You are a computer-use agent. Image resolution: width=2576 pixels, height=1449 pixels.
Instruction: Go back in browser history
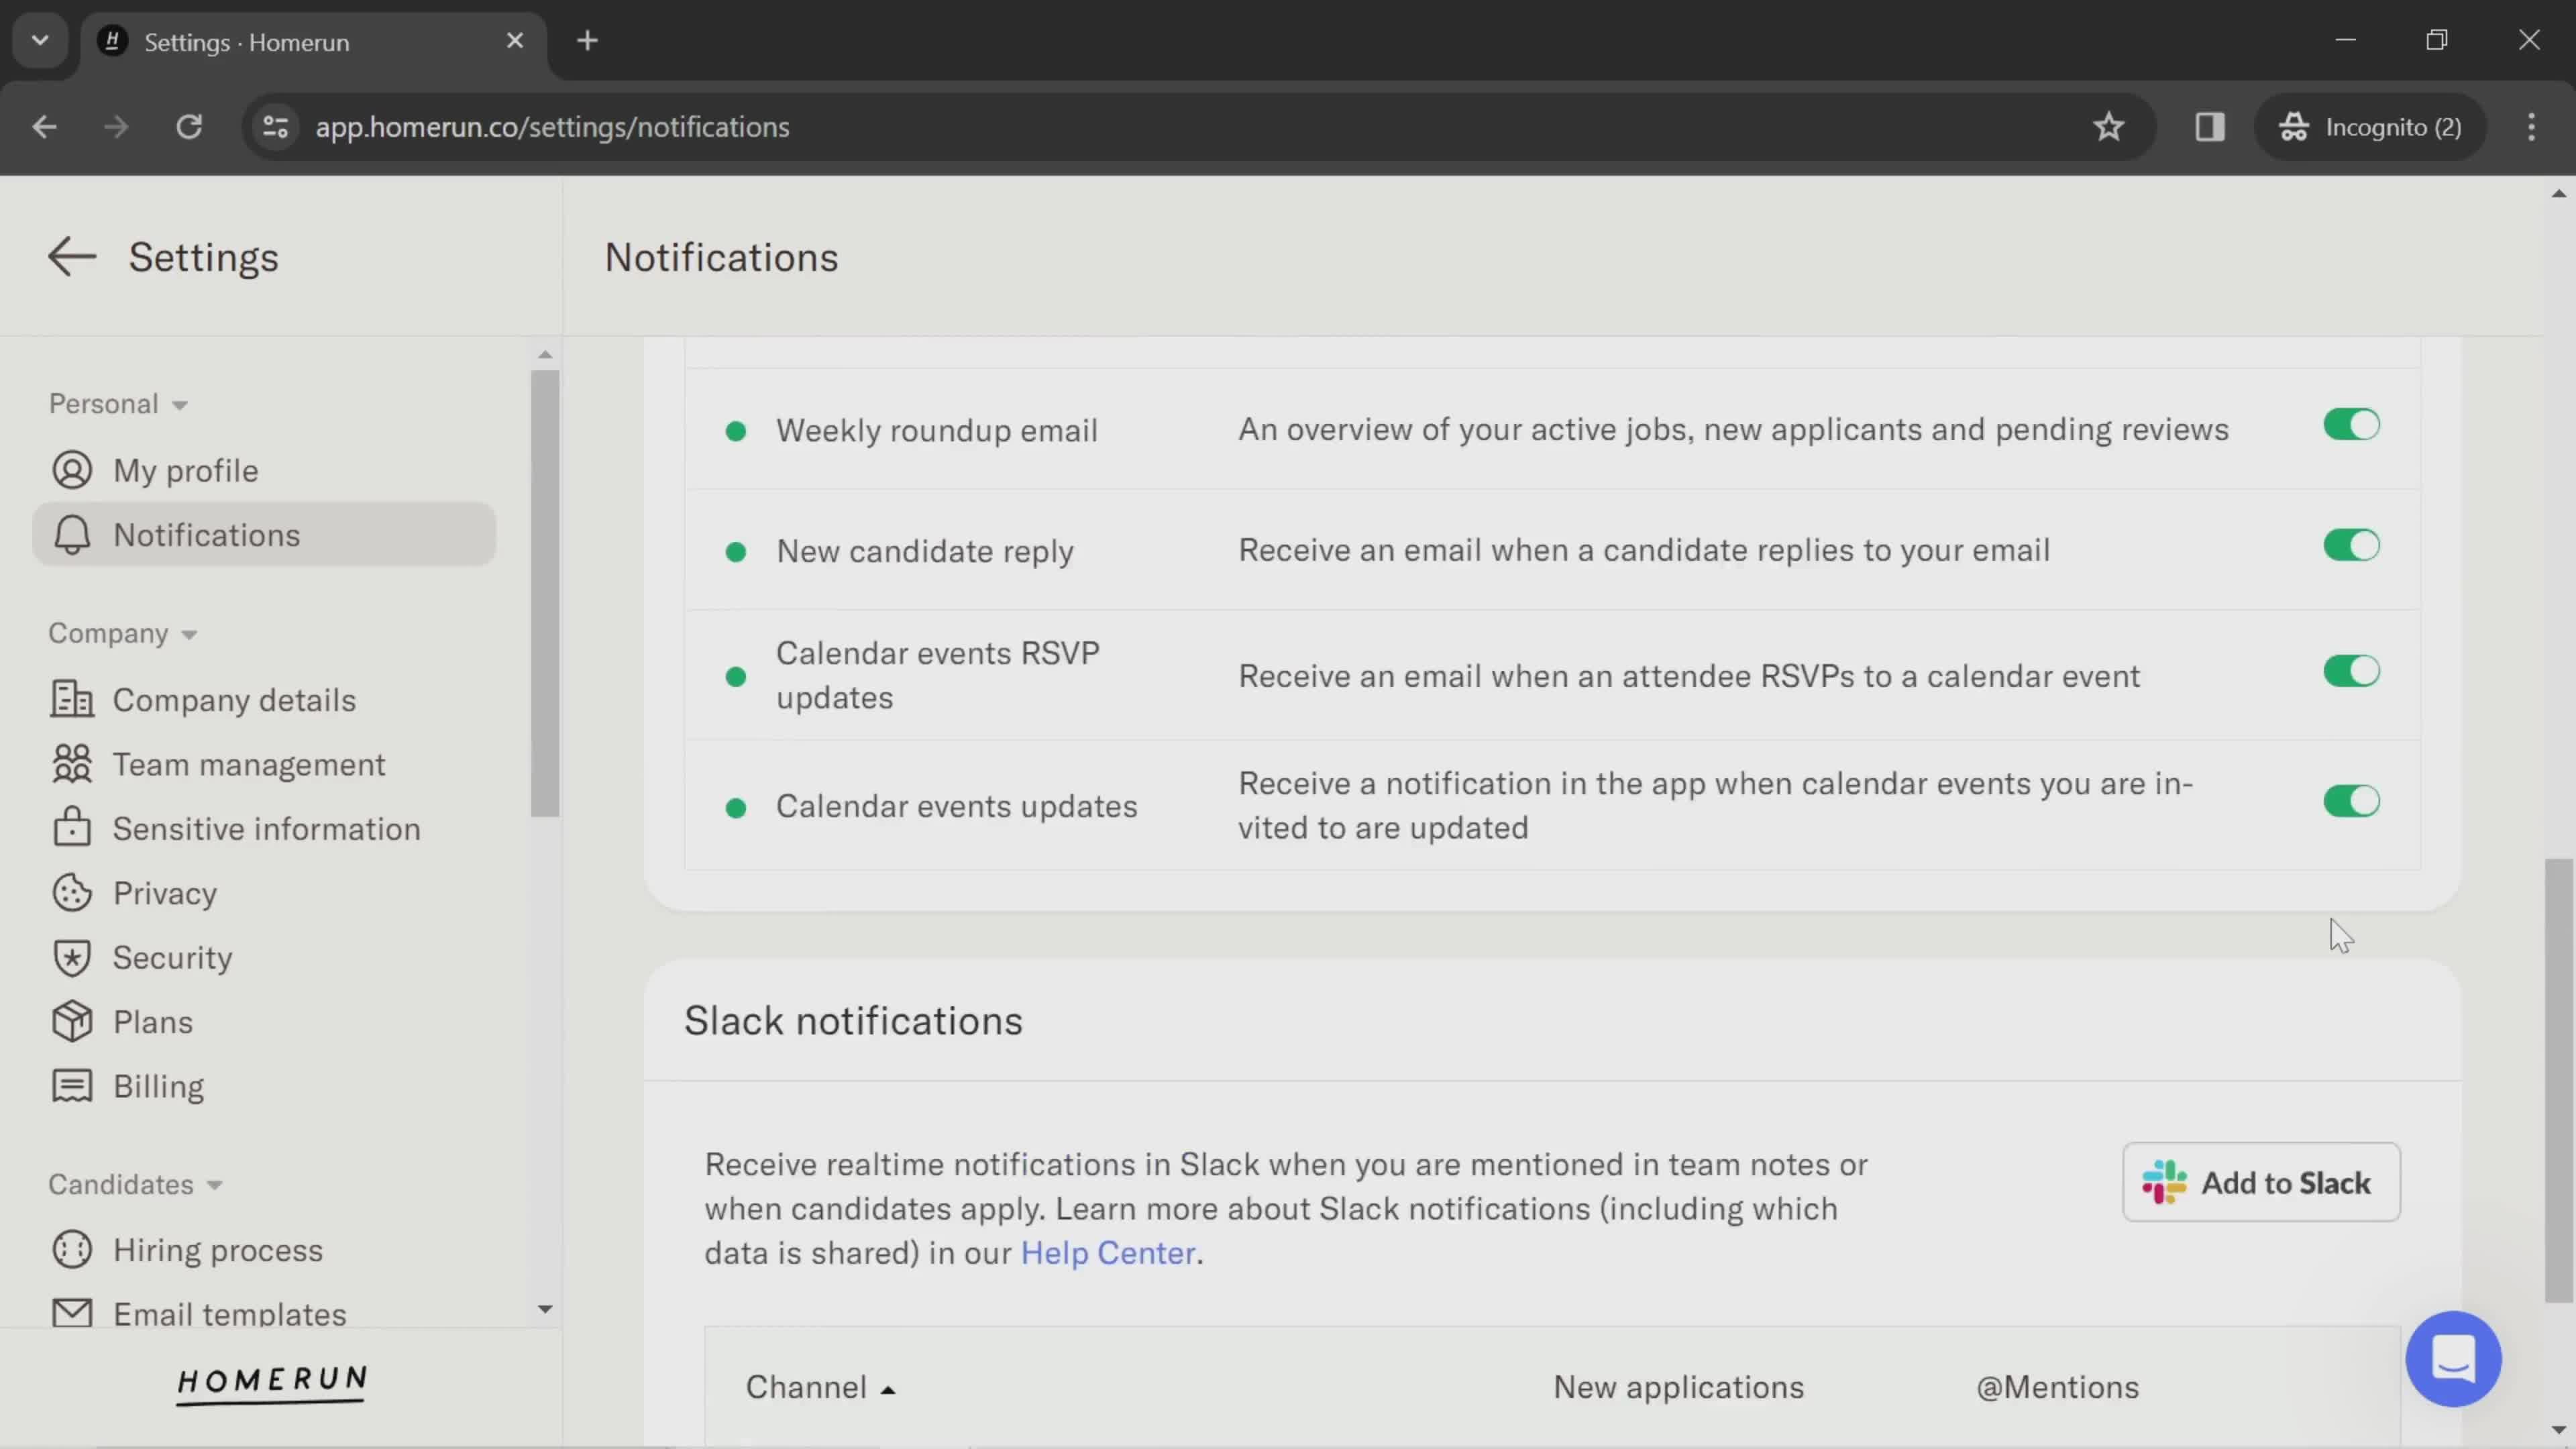coord(44,127)
